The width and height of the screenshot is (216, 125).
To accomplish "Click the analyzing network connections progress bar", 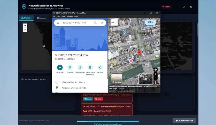I will [x=108, y=121].
